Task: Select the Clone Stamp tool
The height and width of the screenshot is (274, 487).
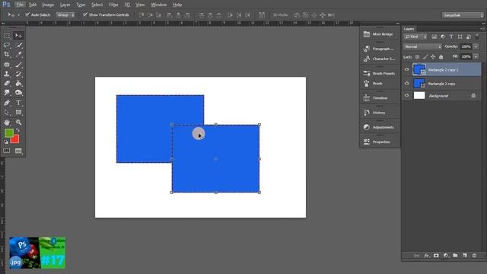Action: [x=7, y=74]
